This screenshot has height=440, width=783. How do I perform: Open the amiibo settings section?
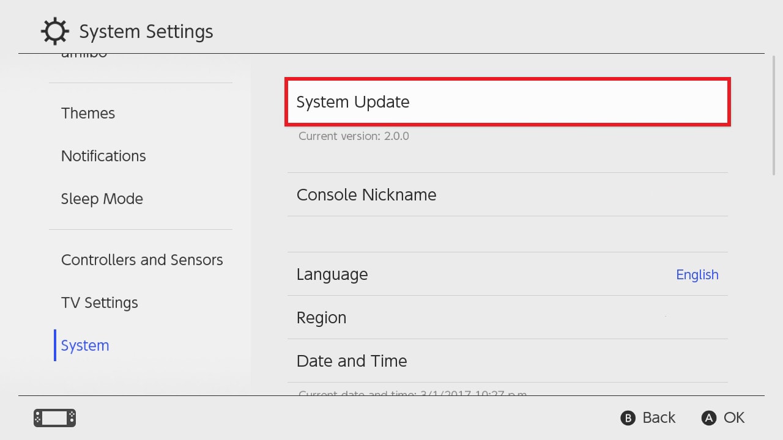[x=83, y=55]
